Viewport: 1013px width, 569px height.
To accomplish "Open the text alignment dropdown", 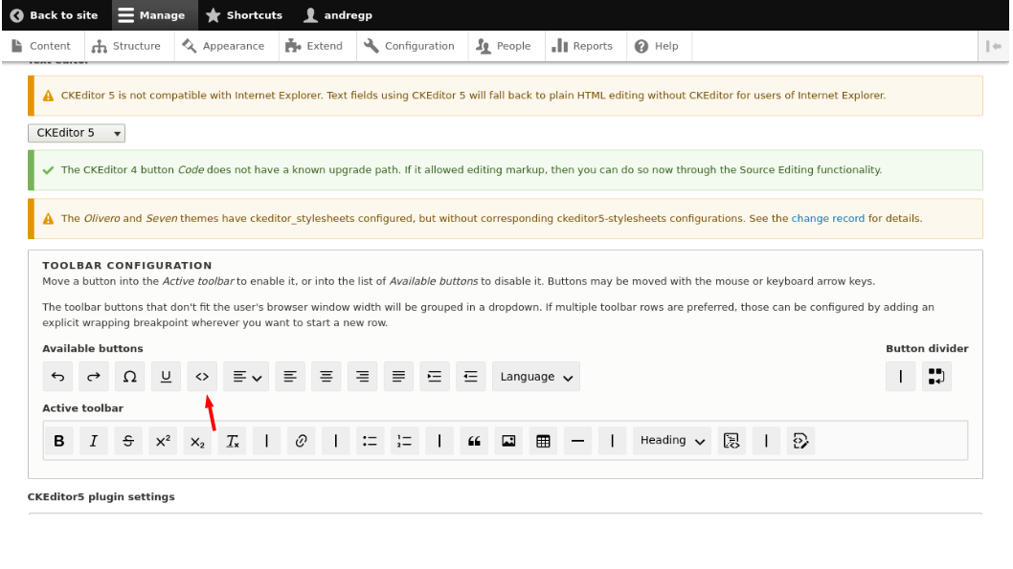I will [246, 376].
